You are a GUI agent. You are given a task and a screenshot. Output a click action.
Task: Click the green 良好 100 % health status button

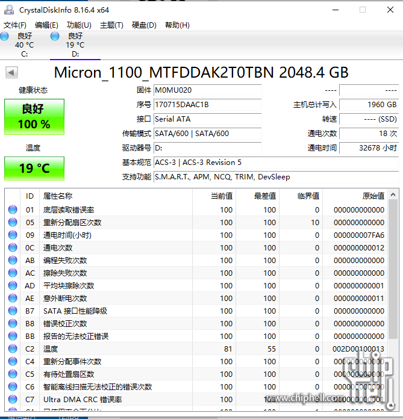[34, 117]
